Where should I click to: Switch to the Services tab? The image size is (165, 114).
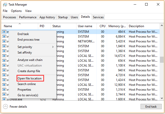98,17
